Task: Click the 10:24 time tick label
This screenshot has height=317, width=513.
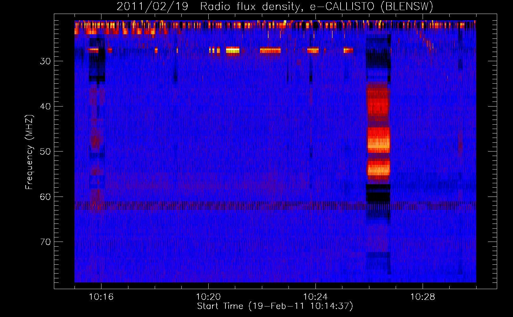Action: coord(315,297)
